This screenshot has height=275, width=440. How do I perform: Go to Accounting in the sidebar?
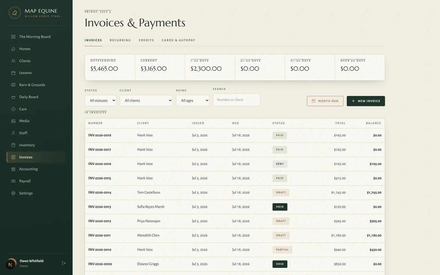point(36,169)
